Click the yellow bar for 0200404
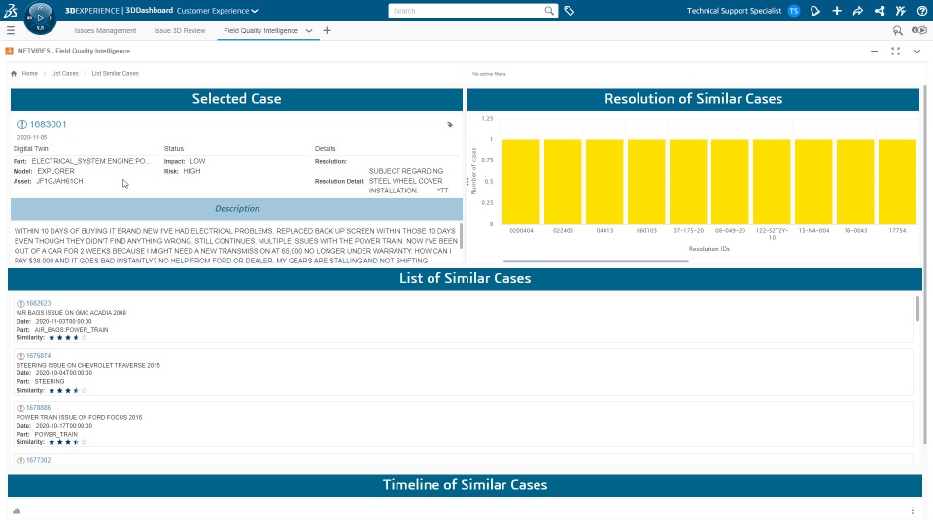Image resolution: width=933 pixels, height=525 pixels. [x=521, y=182]
